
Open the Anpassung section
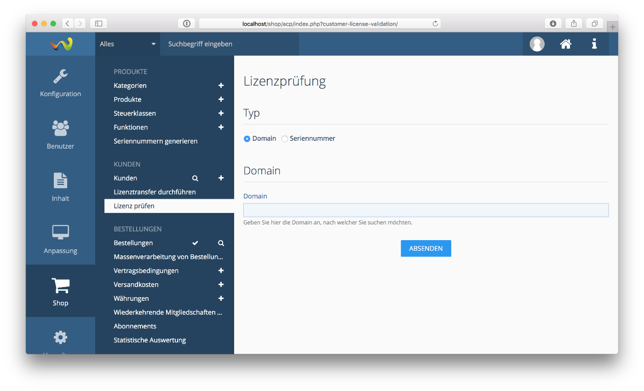click(60, 239)
